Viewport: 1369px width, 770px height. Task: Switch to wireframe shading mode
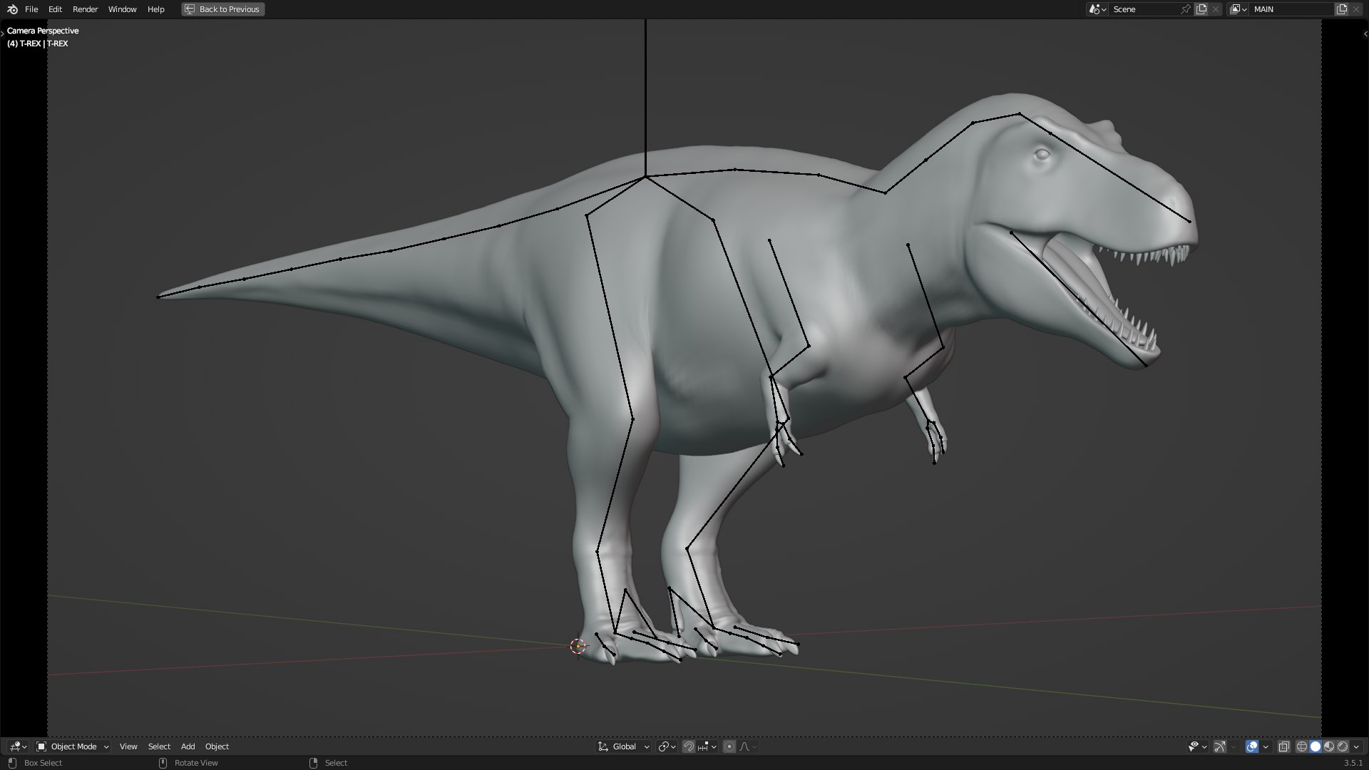click(x=1301, y=746)
